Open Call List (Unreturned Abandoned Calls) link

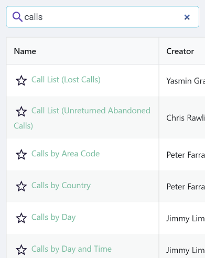point(82,118)
